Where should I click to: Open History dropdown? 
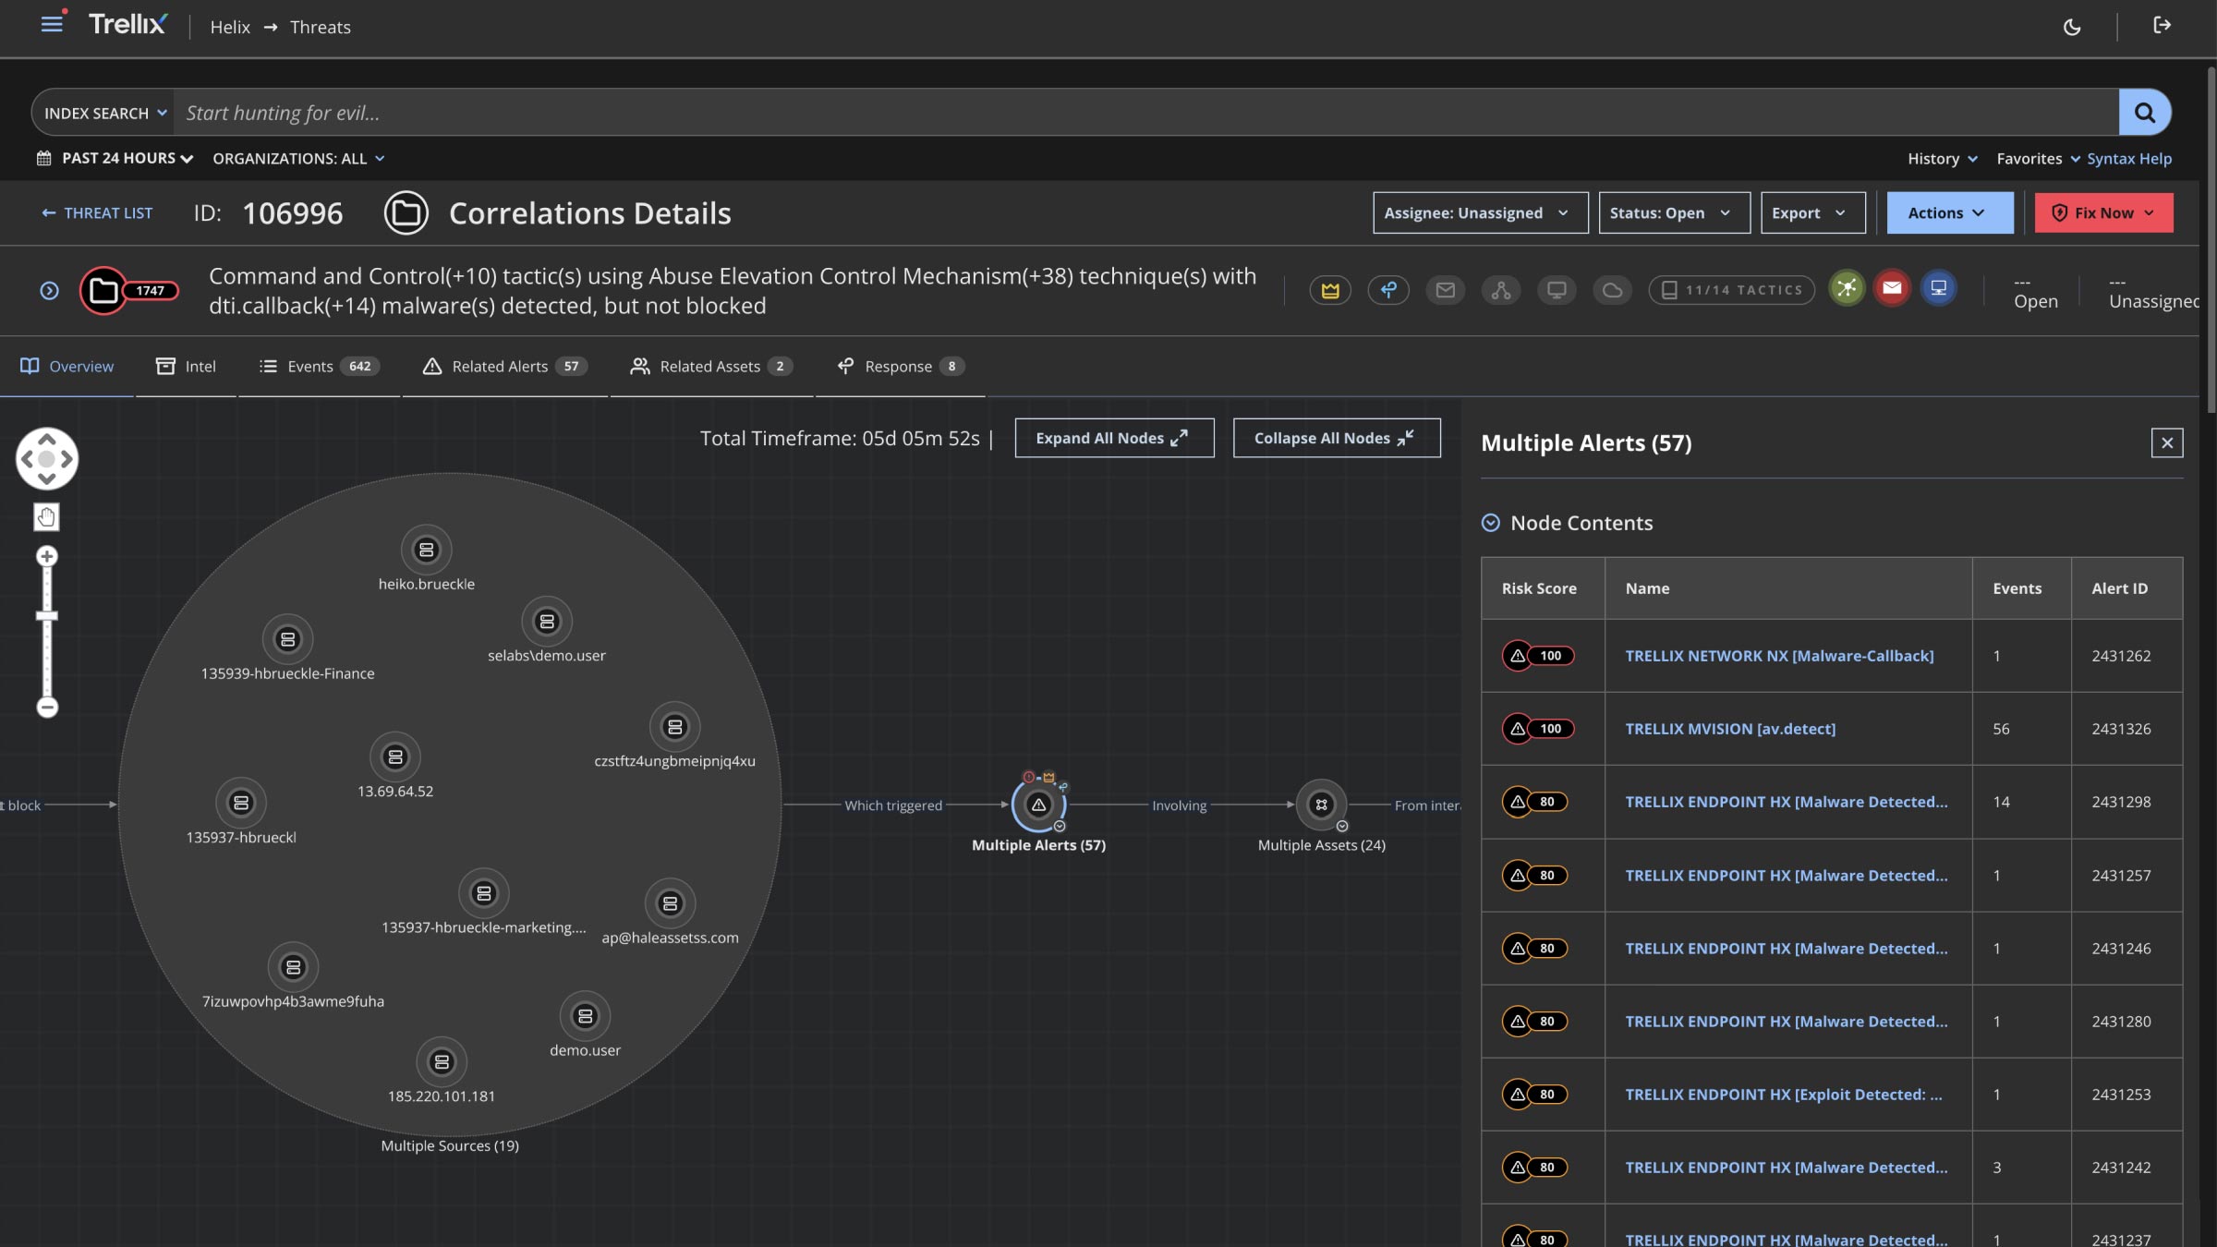1943,159
